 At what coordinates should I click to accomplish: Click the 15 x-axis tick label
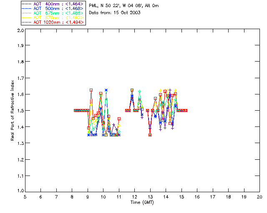[x=181, y=197]
